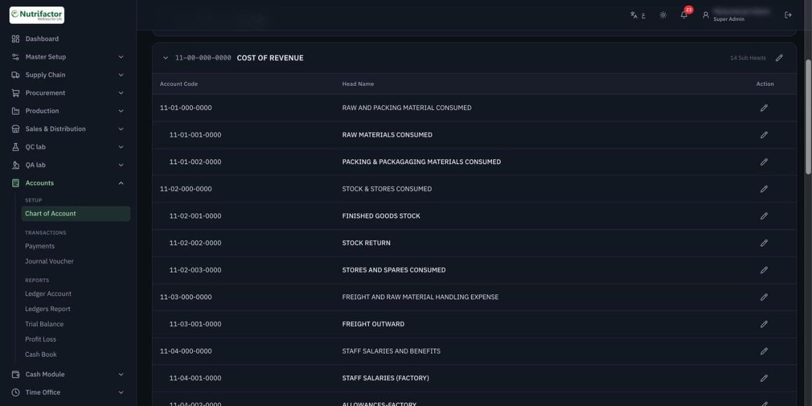Click the QC lab flask icon
Image resolution: width=812 pixels, height=406 pixels.
point(16,147)
